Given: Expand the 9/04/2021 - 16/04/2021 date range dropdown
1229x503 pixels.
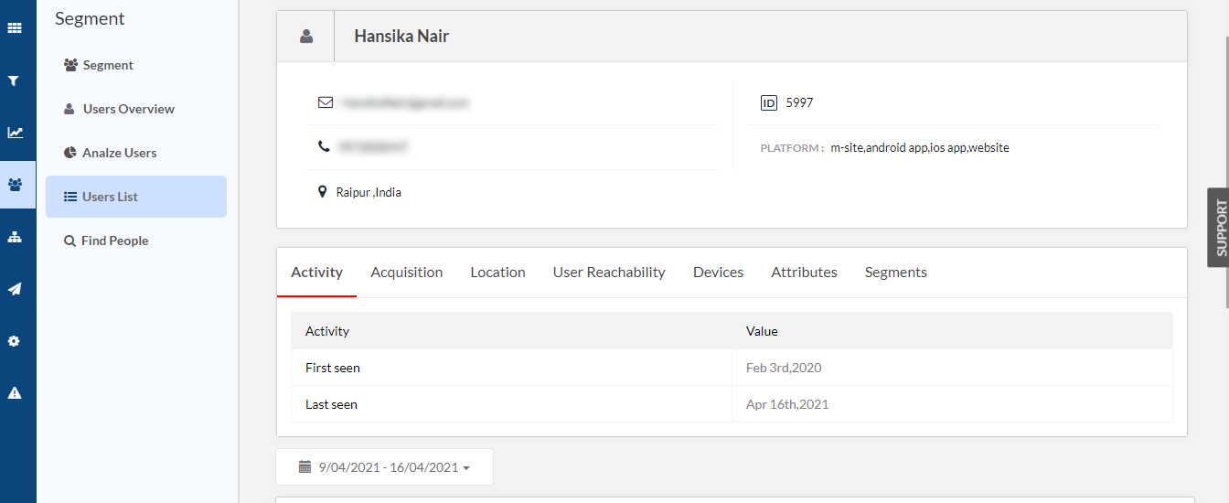Looking at the screenshot, I should 385,467.
